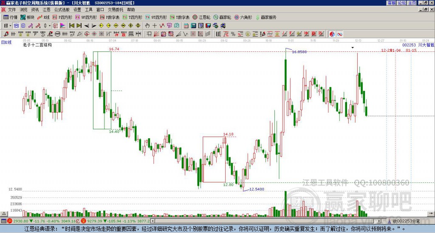The width and height of the screenshot is (435, 233).
Task: Open the 六角形 tool
Action: (x=243, y=17)
